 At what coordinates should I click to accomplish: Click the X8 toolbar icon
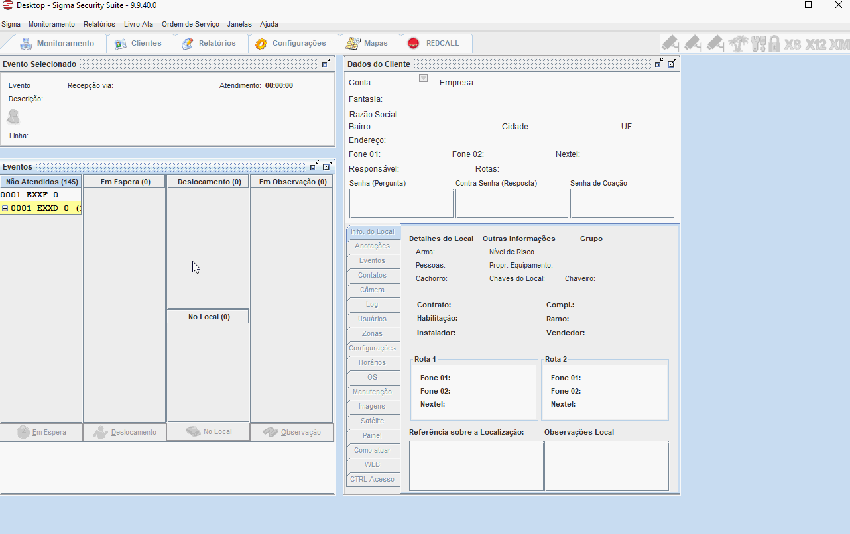793,44
